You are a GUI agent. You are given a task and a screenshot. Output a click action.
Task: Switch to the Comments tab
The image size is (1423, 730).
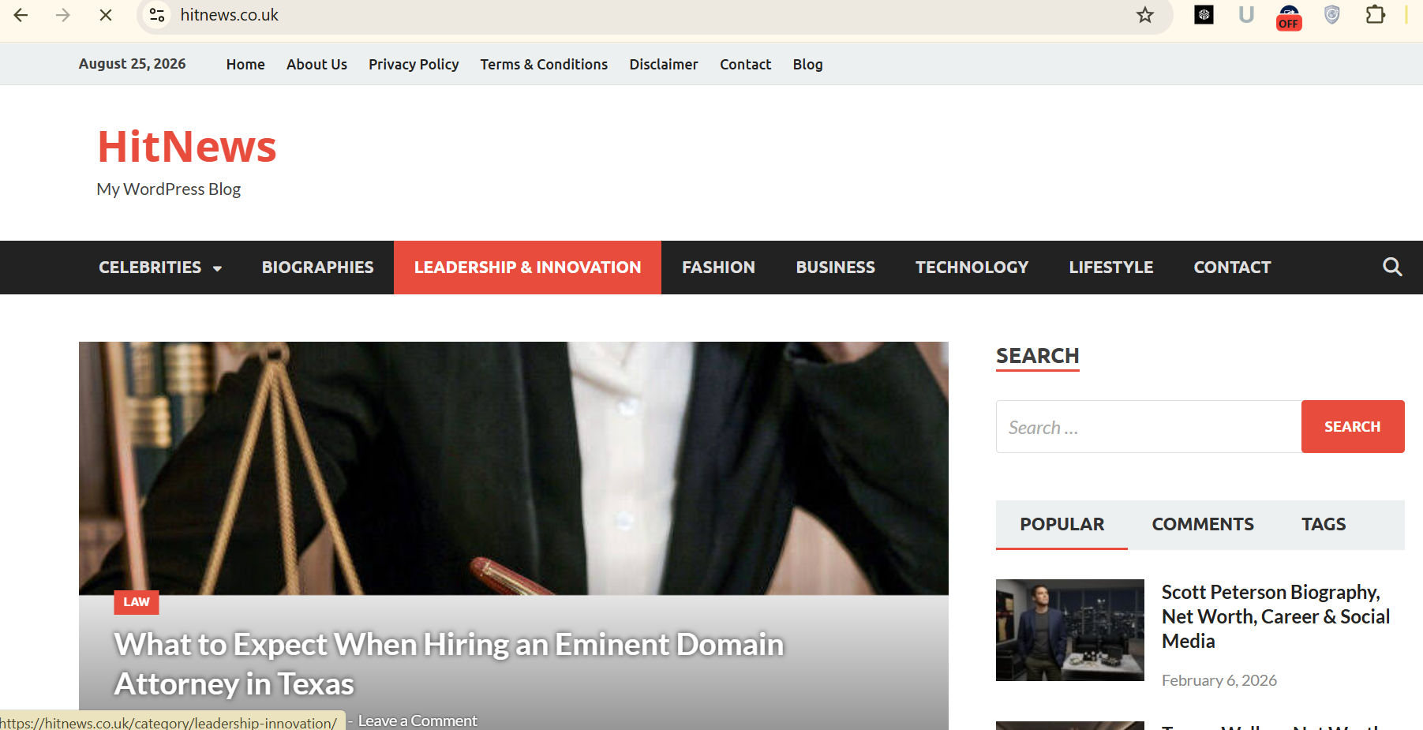tap(1203, 525)
